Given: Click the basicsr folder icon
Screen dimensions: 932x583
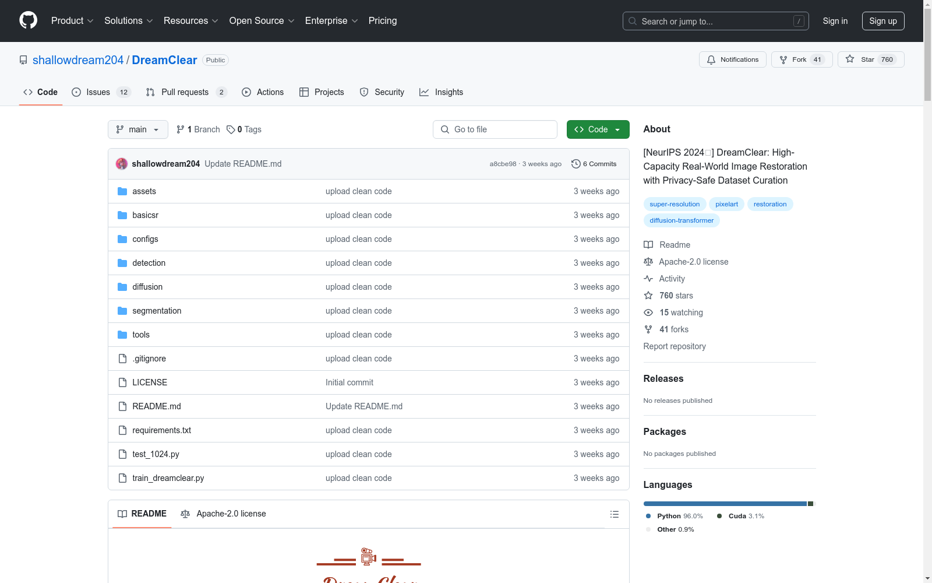Looking at the screenshot, I should 122,215.
